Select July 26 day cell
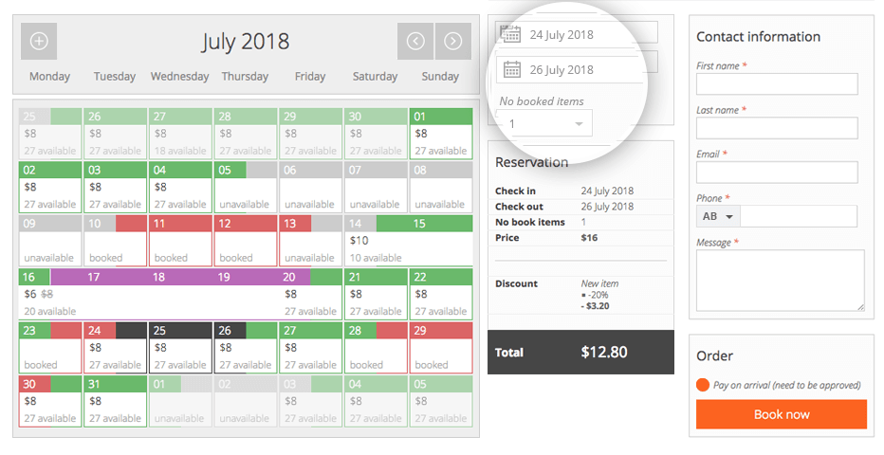The image size is (884, 455). coord(246,348)
